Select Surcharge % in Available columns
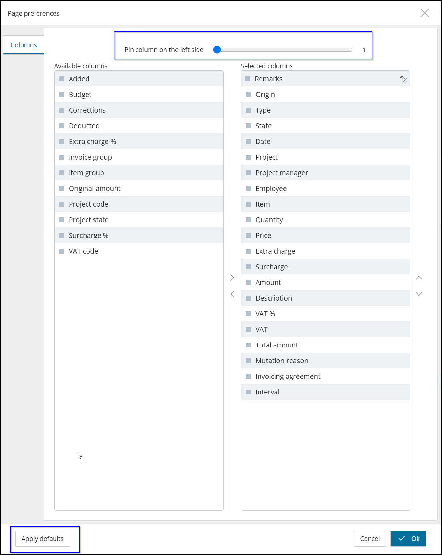 tap(139, 235)
